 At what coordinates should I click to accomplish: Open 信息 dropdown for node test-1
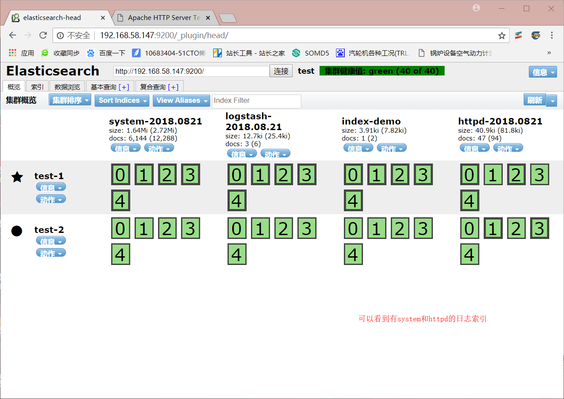[x=51, y=187]
